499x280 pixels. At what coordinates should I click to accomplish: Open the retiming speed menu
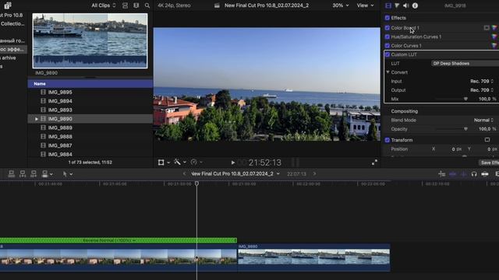[x=197, y=163]
